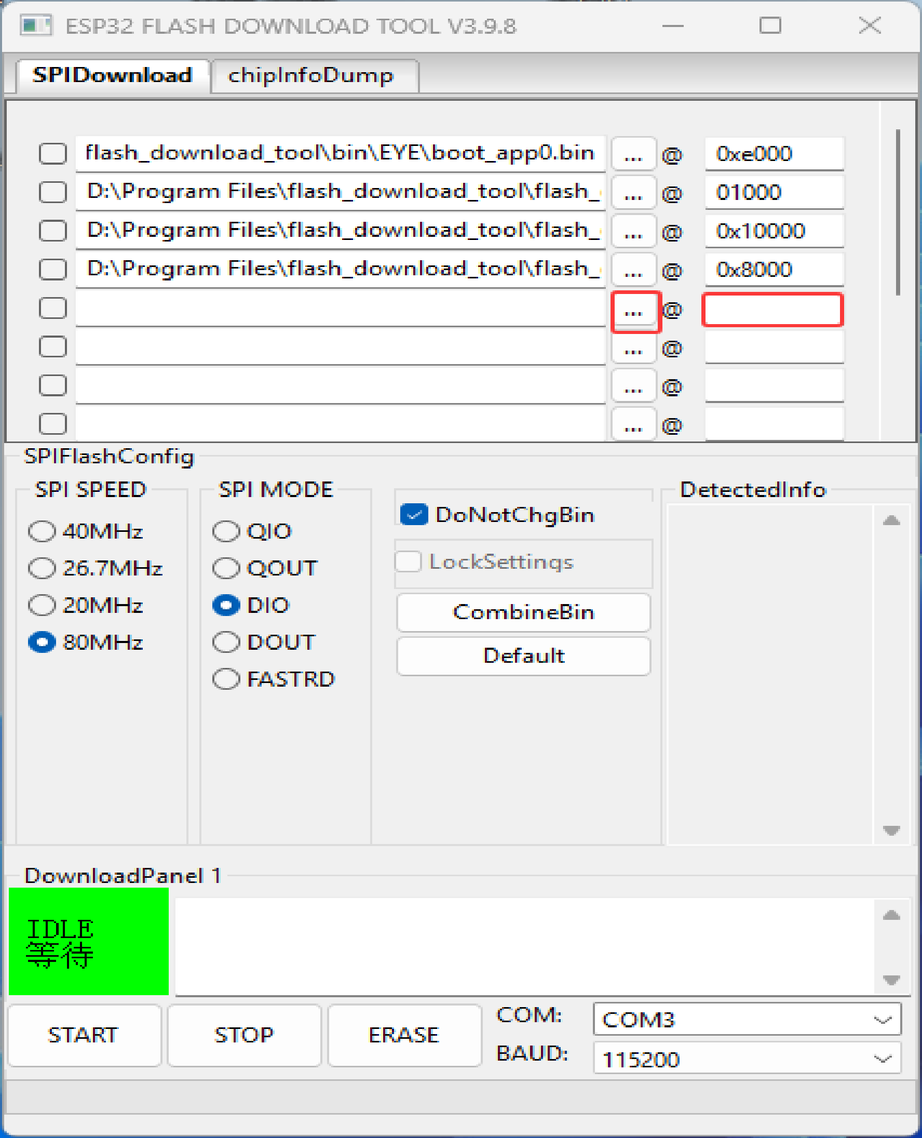Click the browse button for boot_app0.bin row
This screenshot has height=1138, width=922.
(x=633, y=154)
